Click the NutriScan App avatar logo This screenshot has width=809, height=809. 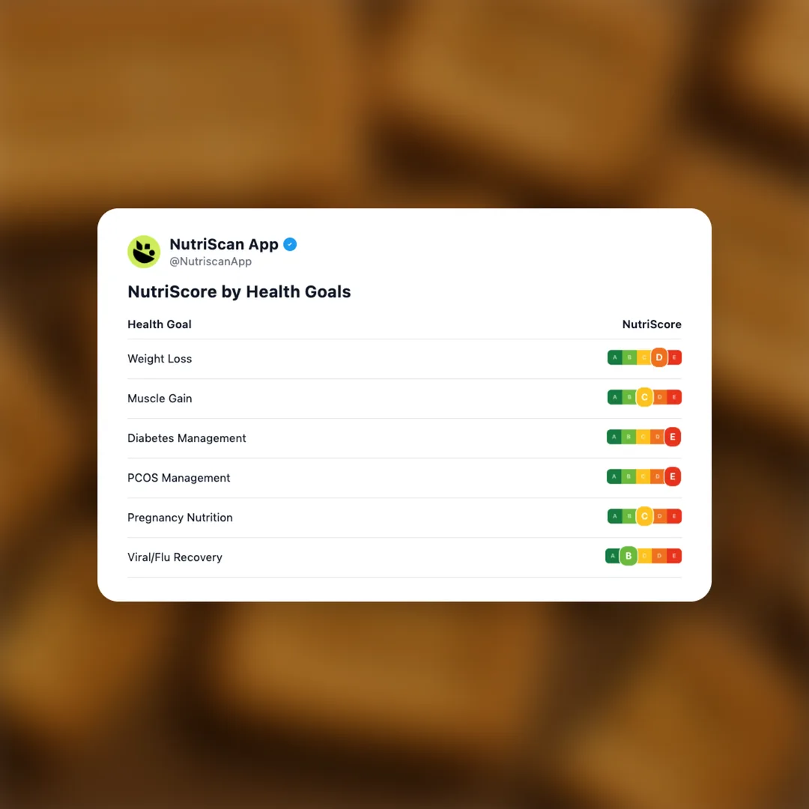[x=144, y=252]
